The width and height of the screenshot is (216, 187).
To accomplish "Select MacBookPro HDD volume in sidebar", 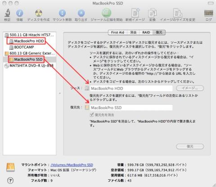I will 27,41.
